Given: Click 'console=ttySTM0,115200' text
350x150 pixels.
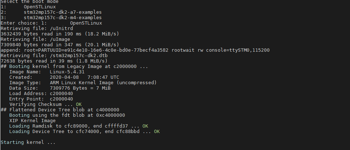Looking at the screenshot, I should tap(238, 50).
